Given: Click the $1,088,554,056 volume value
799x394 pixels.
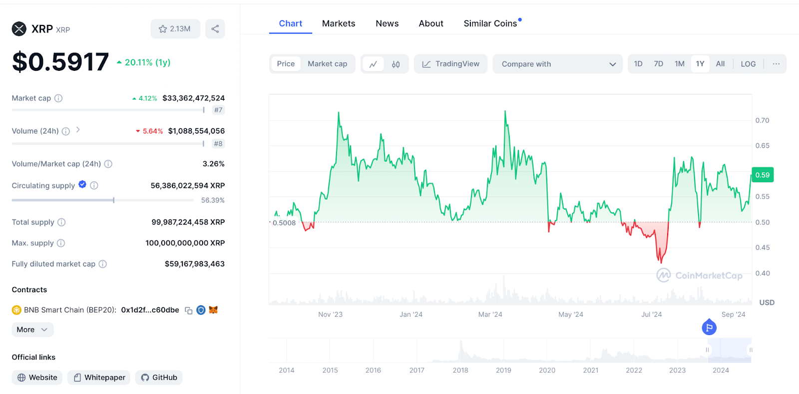Looking at the screenshot, I should 197,131.
